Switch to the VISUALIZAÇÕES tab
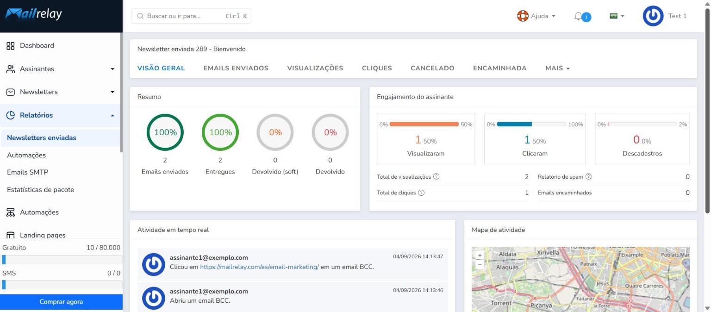Viewport: 711px width, 312px height. pos(315,68)
